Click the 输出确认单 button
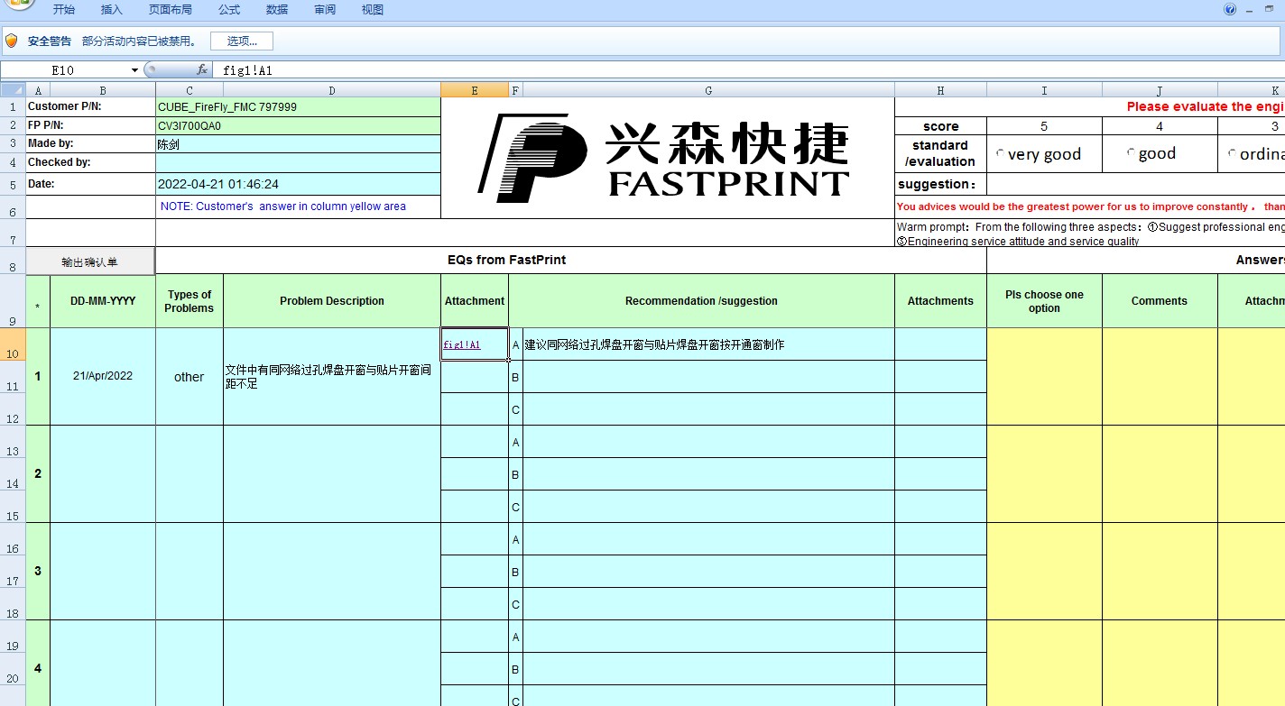This screenshot has height=706, width=1285. pyautogui.click(x=90, y=262)
